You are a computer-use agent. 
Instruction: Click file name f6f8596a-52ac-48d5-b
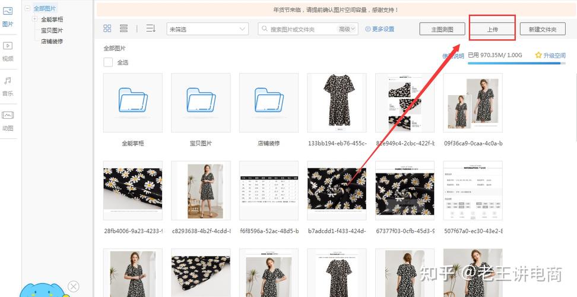point(270,230)
